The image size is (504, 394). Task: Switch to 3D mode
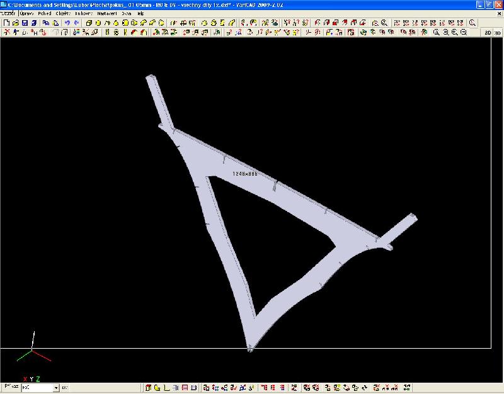coord(498,32)
